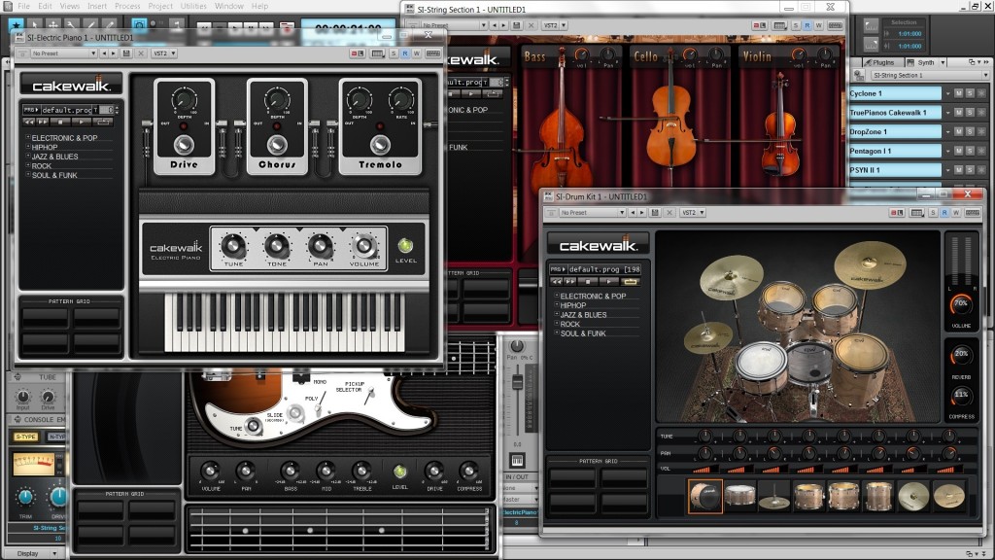Image resolution: width=995 pixels, height=560 pixels.
Task: Open VST2 dropdown in Electric Piano window
Action: click(164, 53)
